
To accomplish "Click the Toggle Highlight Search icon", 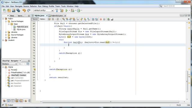I will [x=74, y=19].
